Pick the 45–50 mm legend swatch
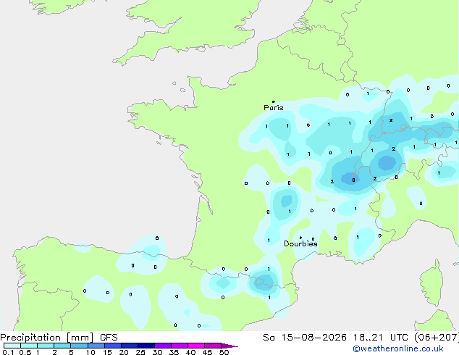Viewport: 459px width, 355px height. (x=213, y=346)
